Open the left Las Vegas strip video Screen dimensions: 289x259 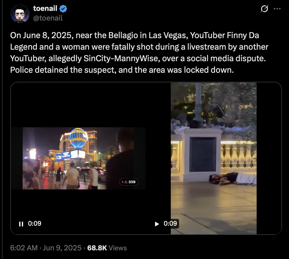tap(78, 158)
